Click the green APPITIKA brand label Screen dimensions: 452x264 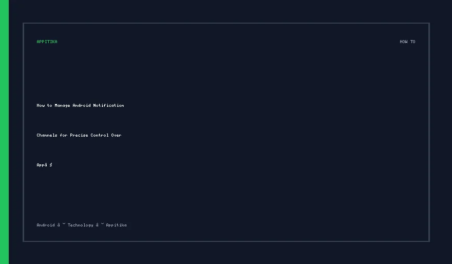click(x=47, y=42)
